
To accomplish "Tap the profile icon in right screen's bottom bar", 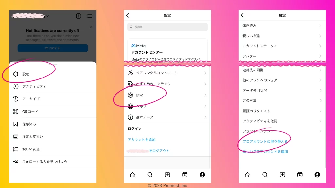I will click(x=317, y=175).
